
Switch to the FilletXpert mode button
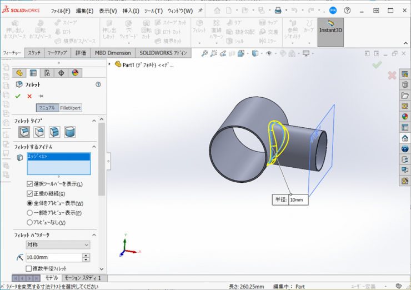point(71,108)
